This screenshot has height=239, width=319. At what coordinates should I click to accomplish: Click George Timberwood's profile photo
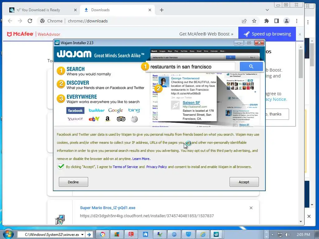click(164, 82)
